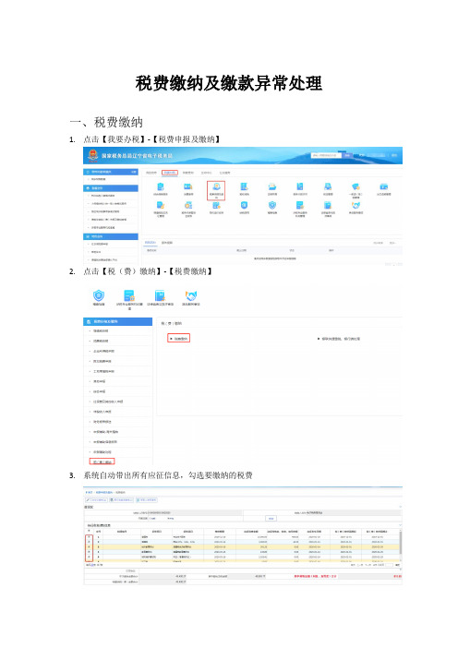
Task: Click the 税费申报及缴纳 blue sidebar header
Action: 118,321
